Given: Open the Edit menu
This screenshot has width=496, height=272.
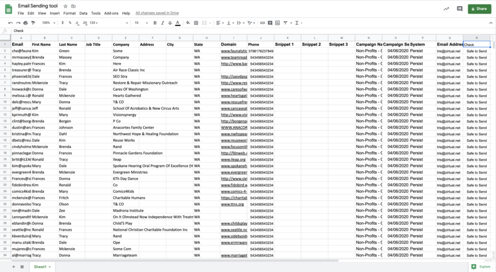Looking at the screenshot, I should click(x=31, y=13).
